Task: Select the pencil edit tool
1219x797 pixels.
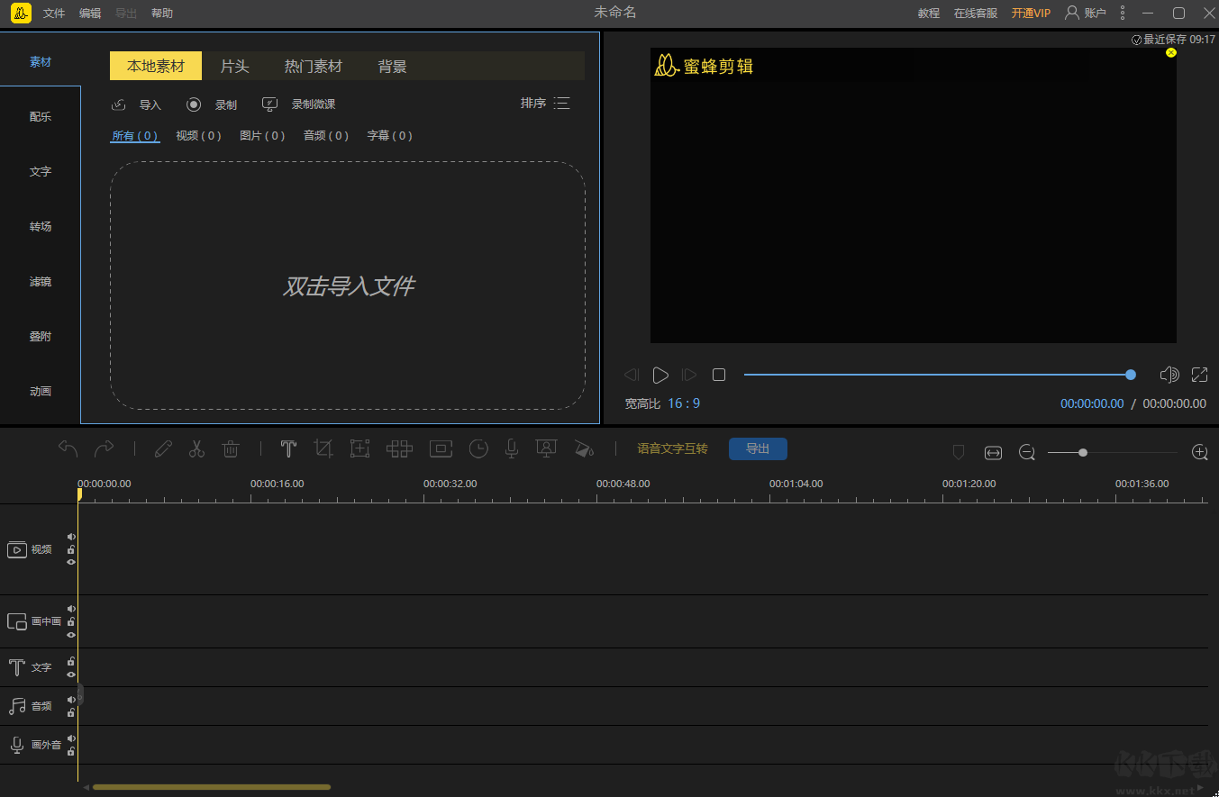Action: coord(163,448)
